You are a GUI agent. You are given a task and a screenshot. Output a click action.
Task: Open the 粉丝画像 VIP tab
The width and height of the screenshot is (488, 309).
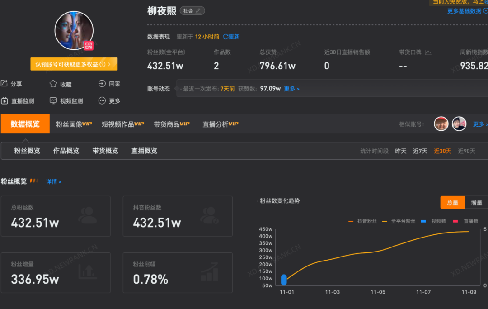pyautogui.click(x=74, y=124)
